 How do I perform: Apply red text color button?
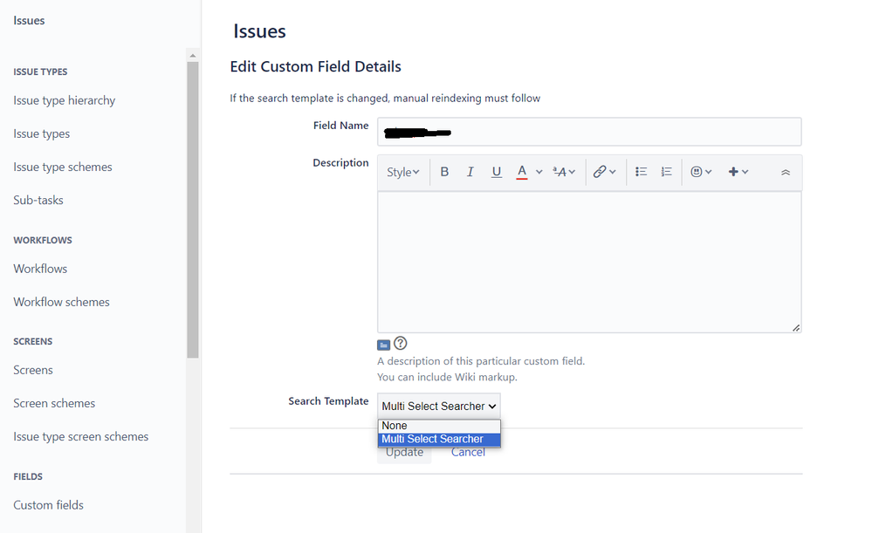coord(522,172)
